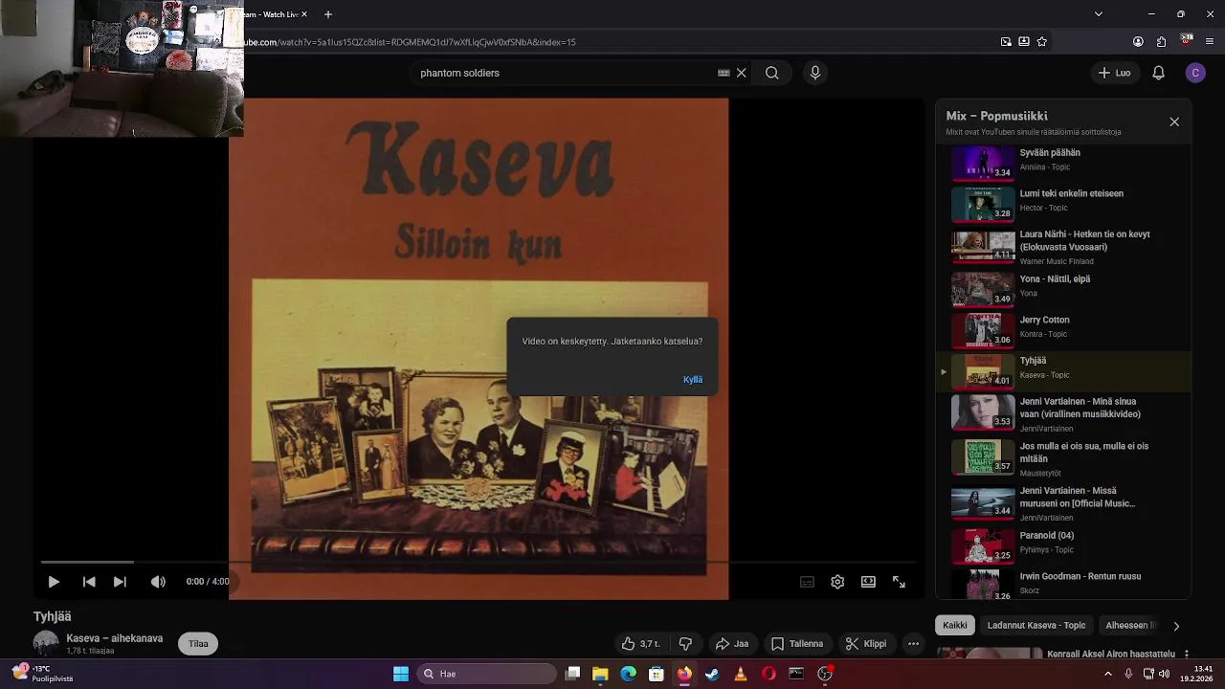The width and height of the screenshot is (1225, 689).
Task: Show more chips with the right arrow
Action: coord(1176,626)
